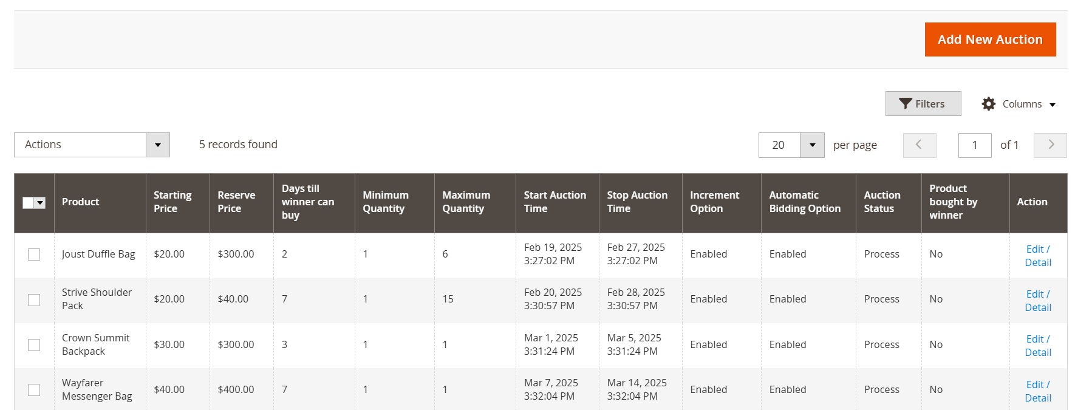Click the Add New Auction button
Image resolution: width=1075 pixels, height=410 pixels.
pyautogui.click(x=989, y=39)
